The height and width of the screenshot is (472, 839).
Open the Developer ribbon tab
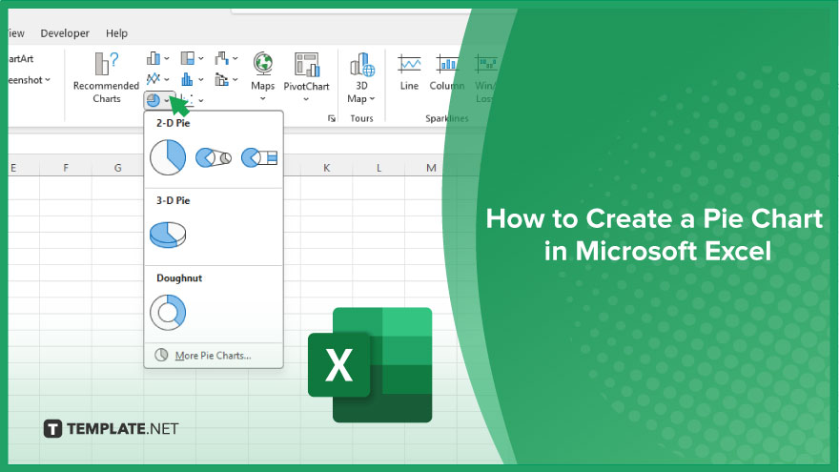tap(65, 33)
